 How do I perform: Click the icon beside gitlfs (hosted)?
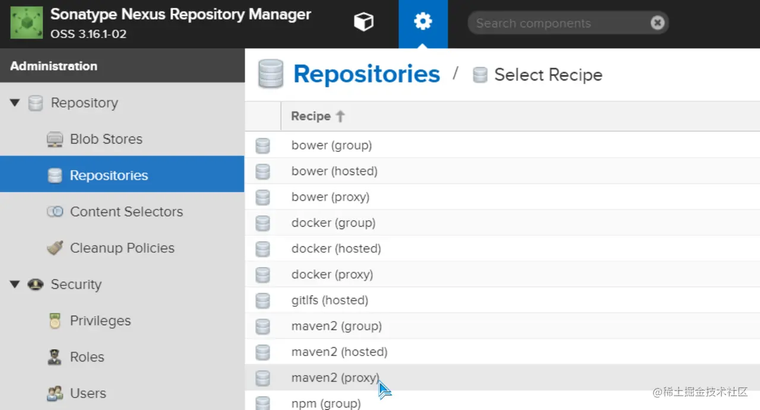point(262,301)
